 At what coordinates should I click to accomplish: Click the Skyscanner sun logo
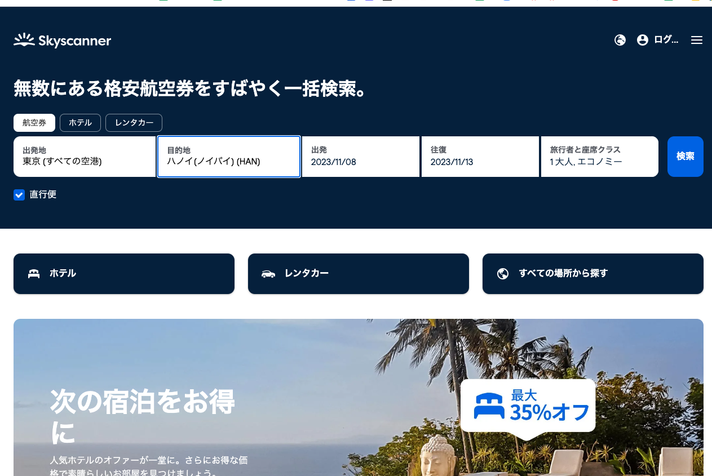coord(24,40)
